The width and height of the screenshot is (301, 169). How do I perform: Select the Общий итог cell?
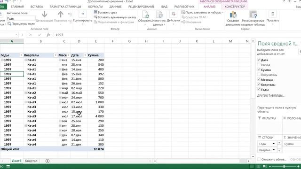click(x=12, y=149)
